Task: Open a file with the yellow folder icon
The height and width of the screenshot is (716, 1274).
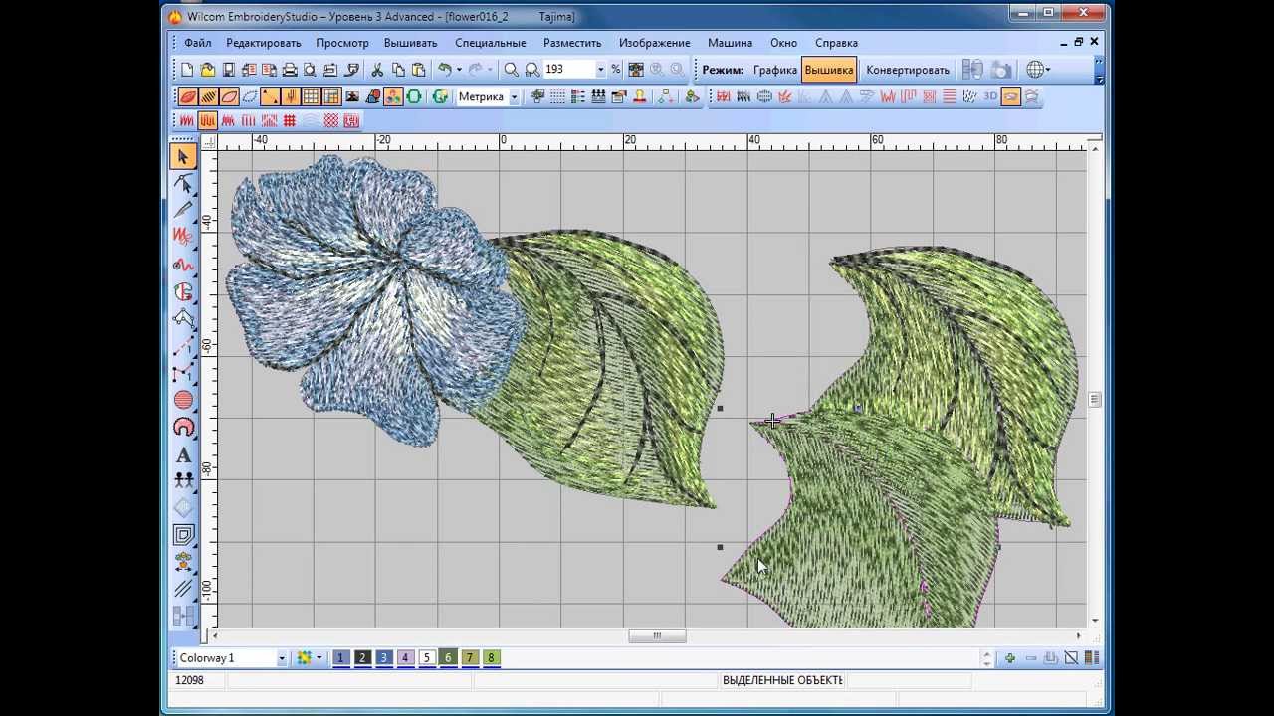Action: (x=207, y=70)
